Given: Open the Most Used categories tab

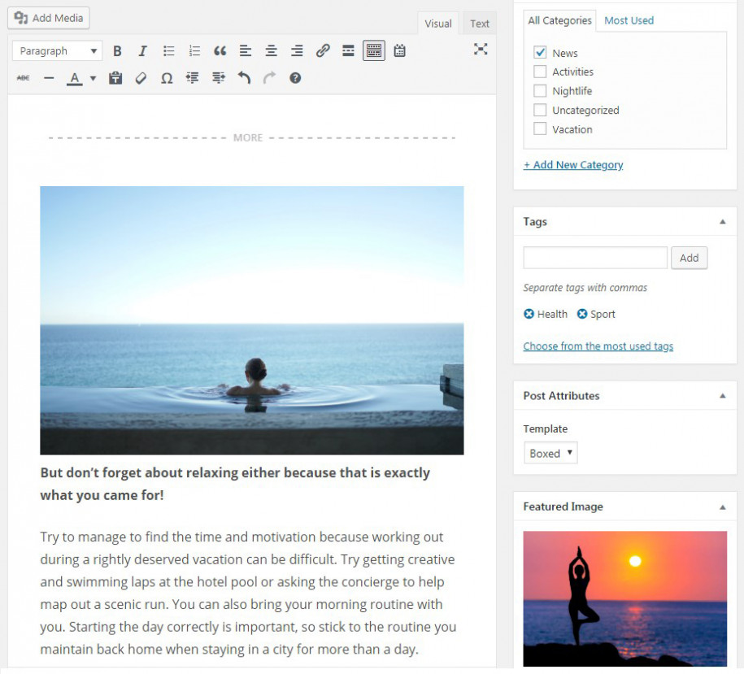Looking at the screenshot, I should click(x=629, y=20).
